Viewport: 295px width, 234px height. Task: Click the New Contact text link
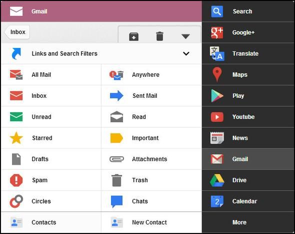click(x=149, y=223)
